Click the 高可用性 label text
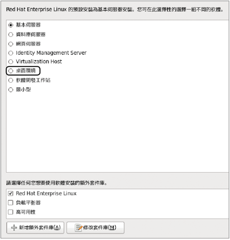Image resolution: width=230 pixels, height=240 pixels. (26, 212)
